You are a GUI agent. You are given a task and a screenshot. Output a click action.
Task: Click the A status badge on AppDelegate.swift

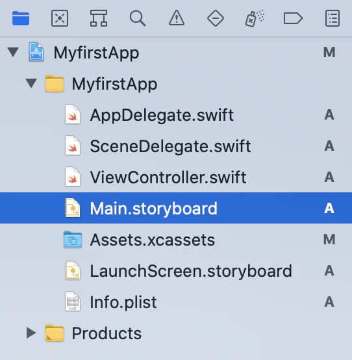click(x=329, y=115)
